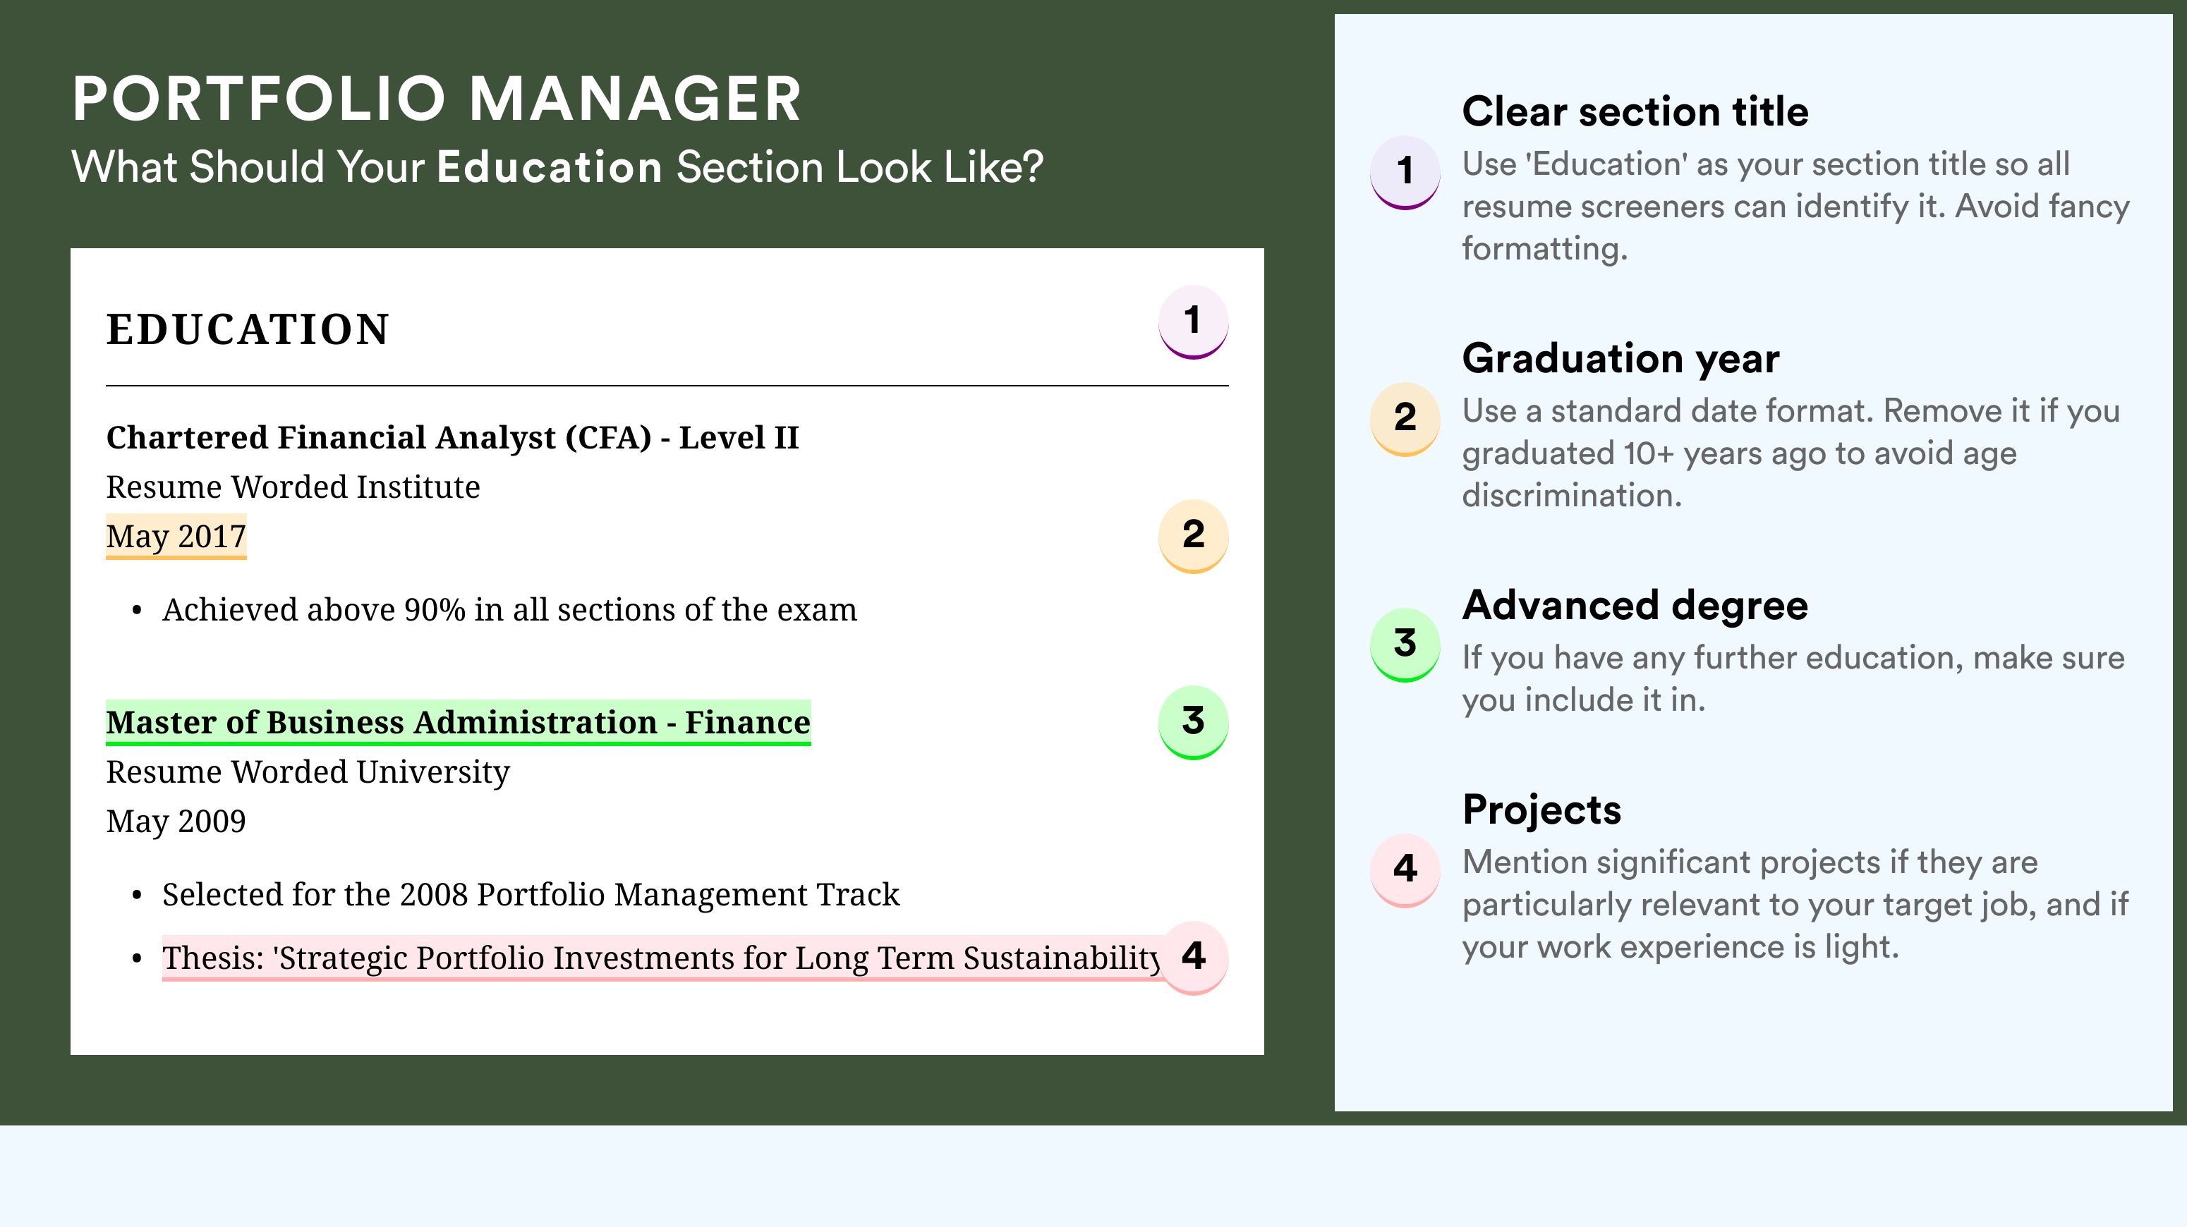Click the Advanced degree heading
The image size is (2187, 1227).
1635,606
